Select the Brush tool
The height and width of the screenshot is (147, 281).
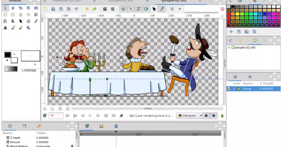(21, 28)
